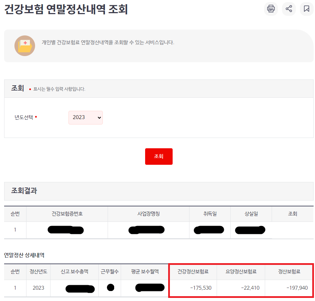
Task: Click the printer icon to print the page
Action: [x=271, y=9]
